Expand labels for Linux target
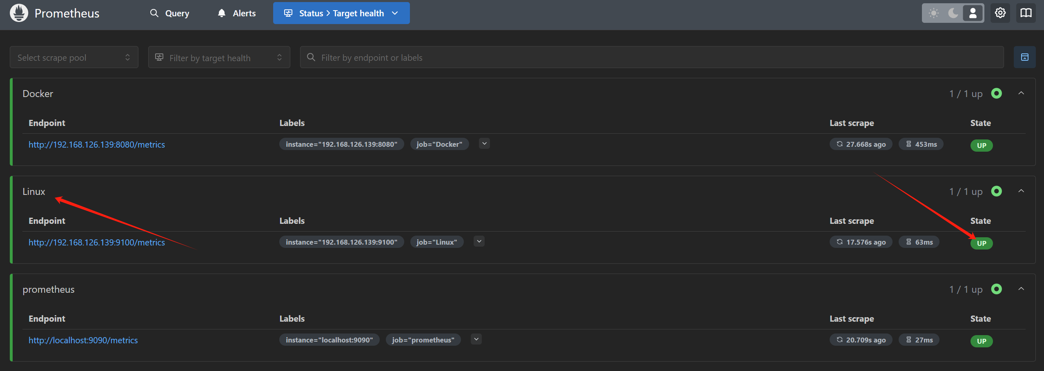The image size is (1044, 371). [479, 241]
